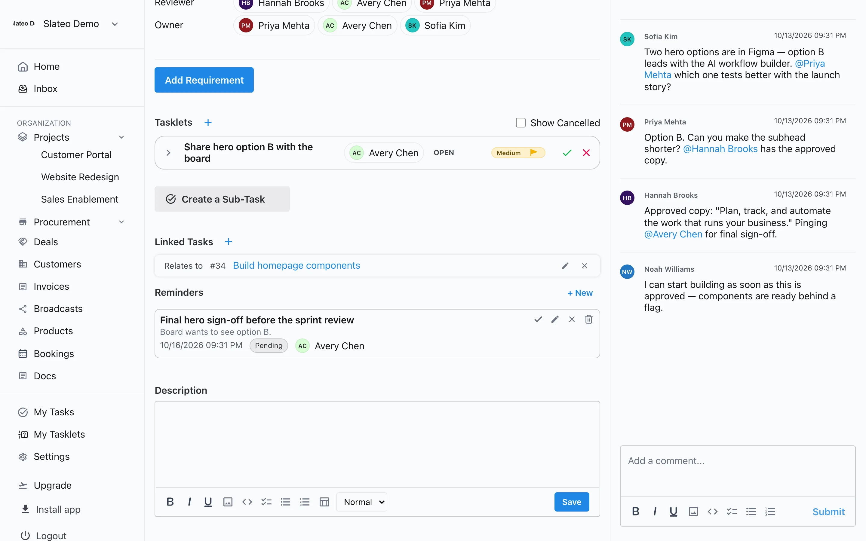Image resolution: width=866 pixels, height=541 pixels.
Task: Go to Home in the sidebar
Action: pyautogui.click(x=47, y=66)
